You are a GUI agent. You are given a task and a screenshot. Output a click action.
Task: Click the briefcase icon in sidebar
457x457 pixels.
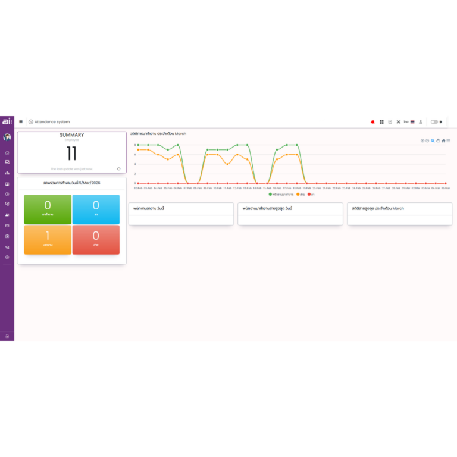pos(7,226)
